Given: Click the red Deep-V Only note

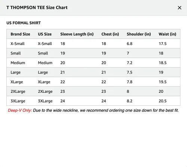Looking at the screenshot, I should click(x=20, y=110).
